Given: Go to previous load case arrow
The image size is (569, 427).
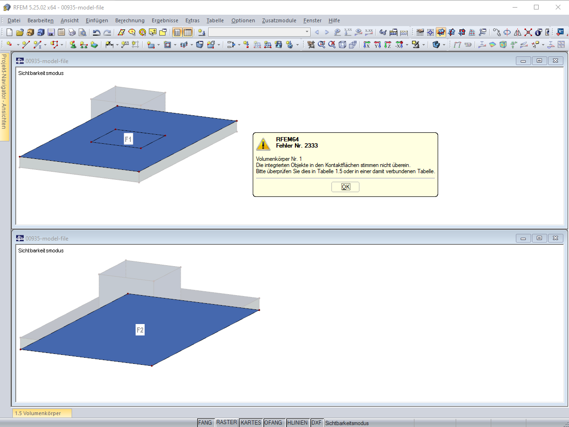Looking at the screenshot, I should 317,32.
